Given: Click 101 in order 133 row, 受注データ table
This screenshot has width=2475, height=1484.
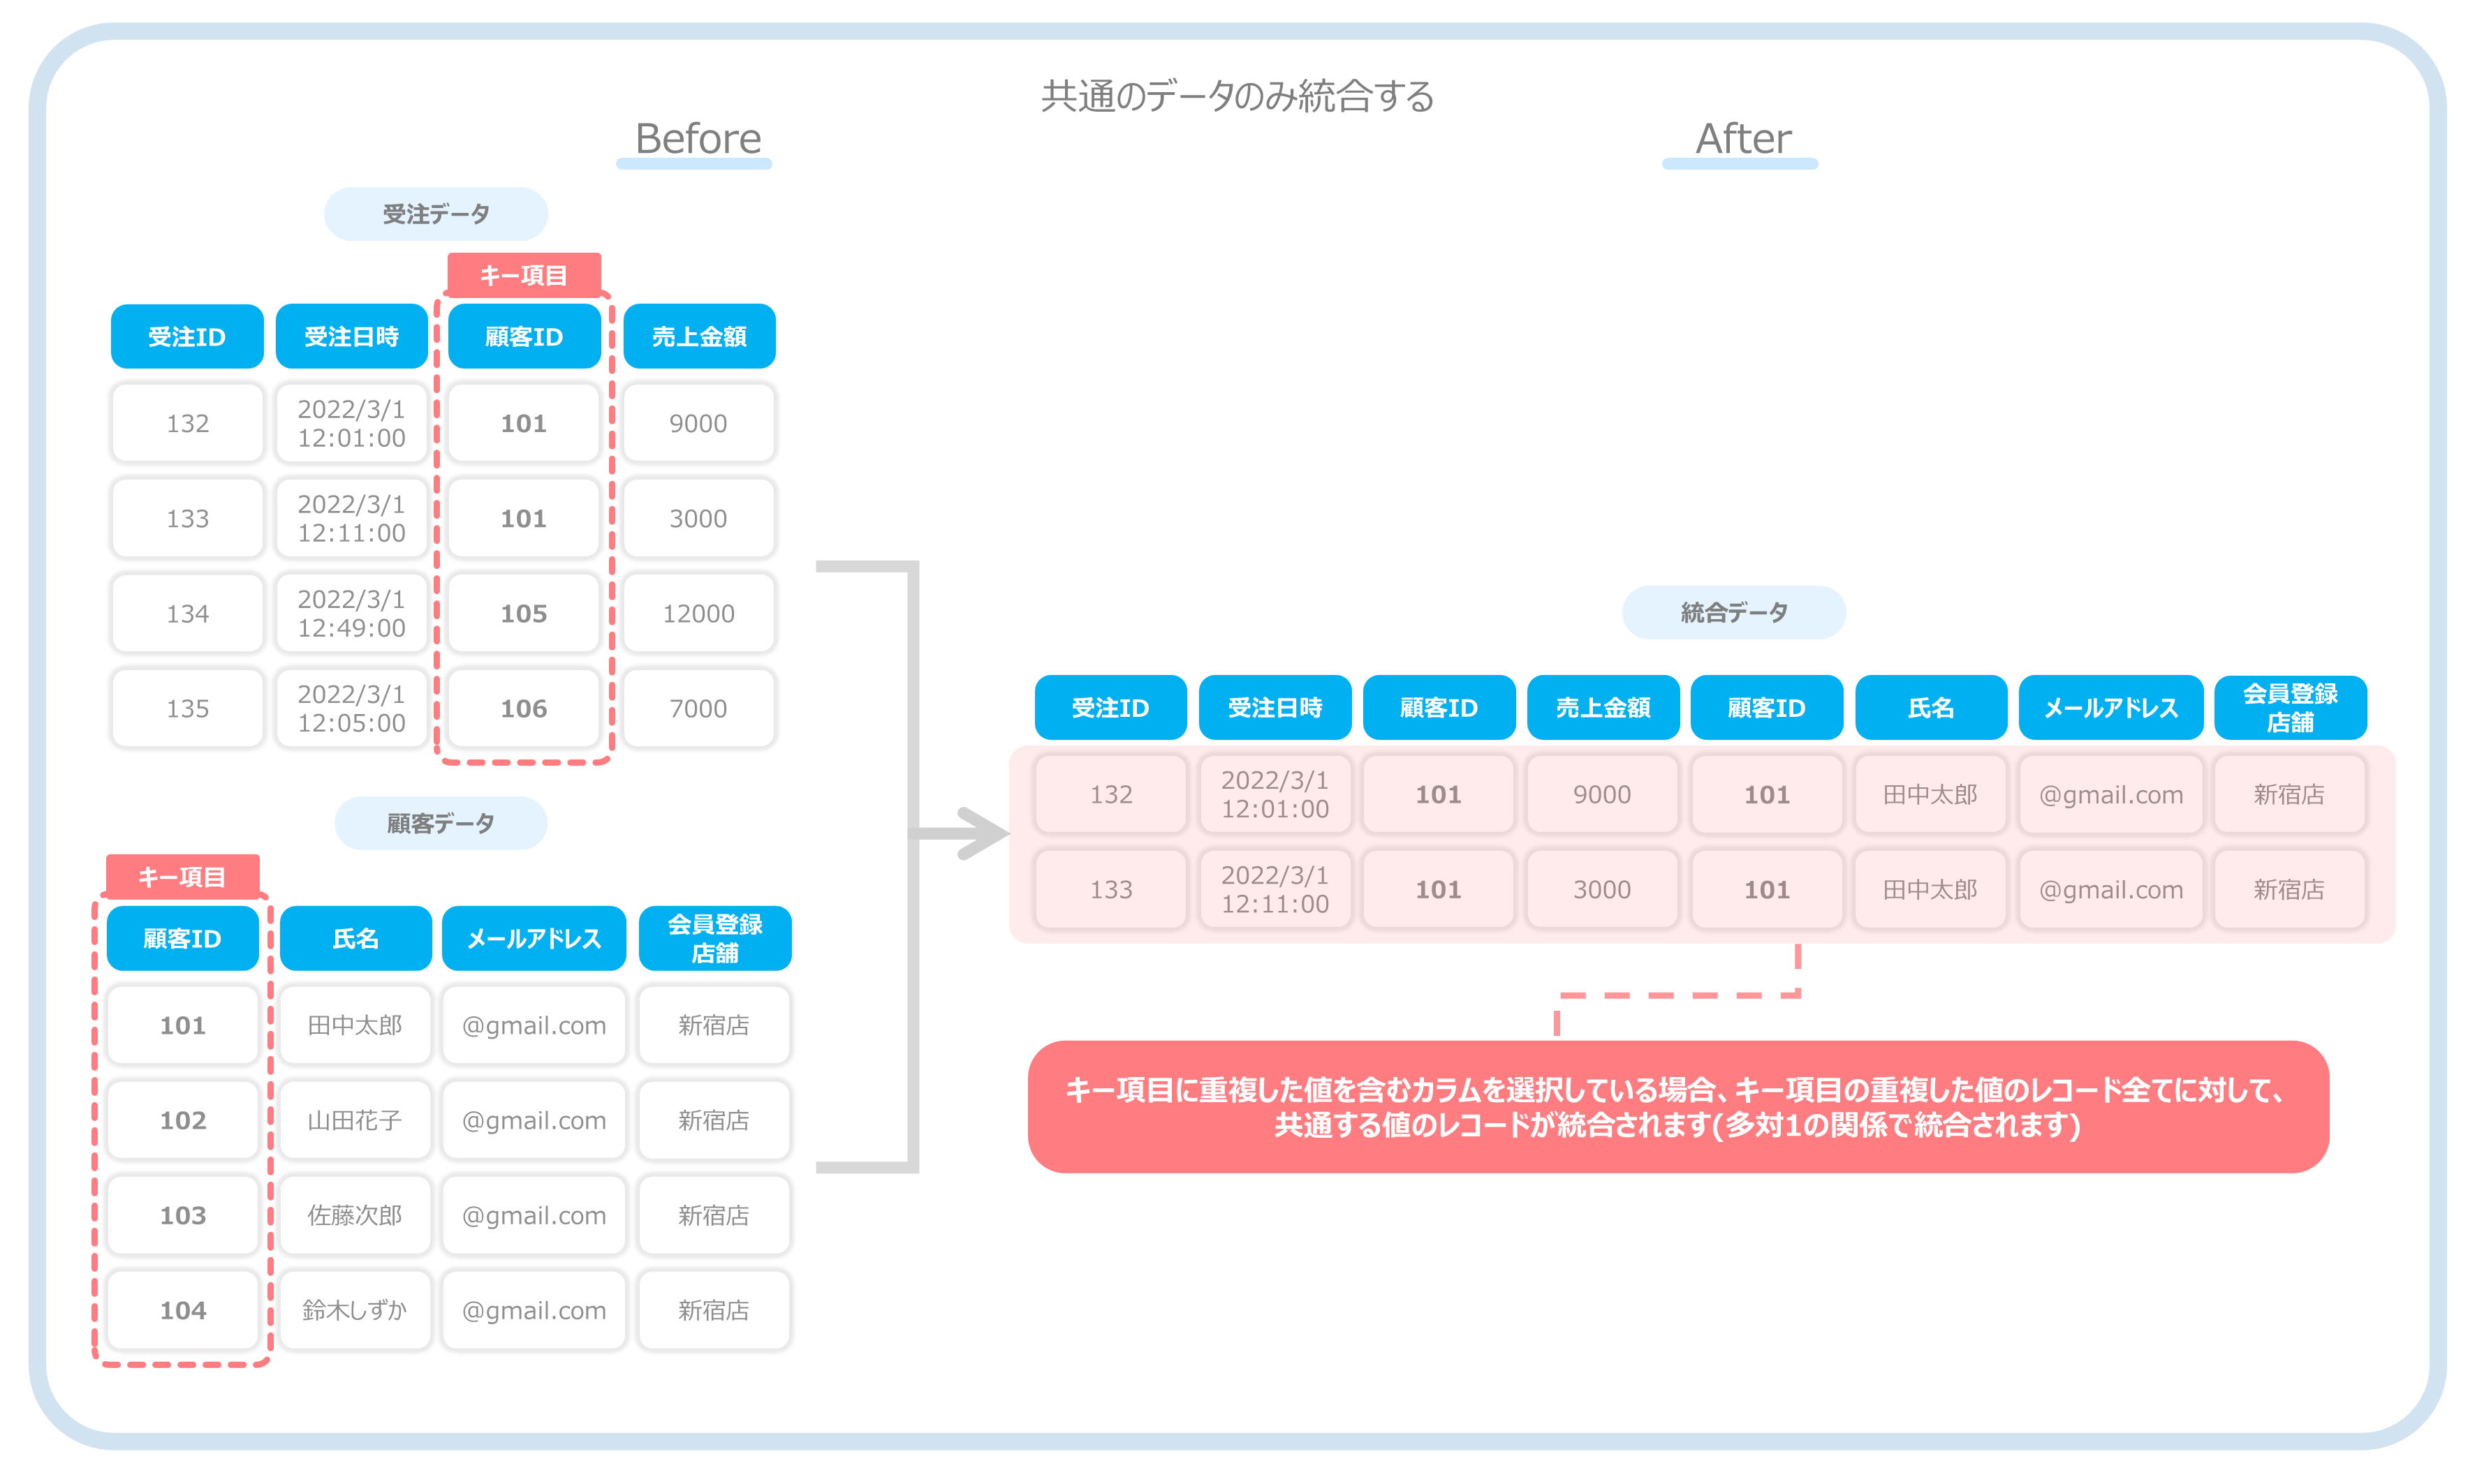Looking at the screenshot, I should click(x=523, y=518).
